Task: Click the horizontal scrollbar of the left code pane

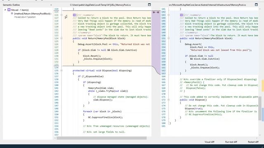Action: pyautogui.click(x=101, y=138)
